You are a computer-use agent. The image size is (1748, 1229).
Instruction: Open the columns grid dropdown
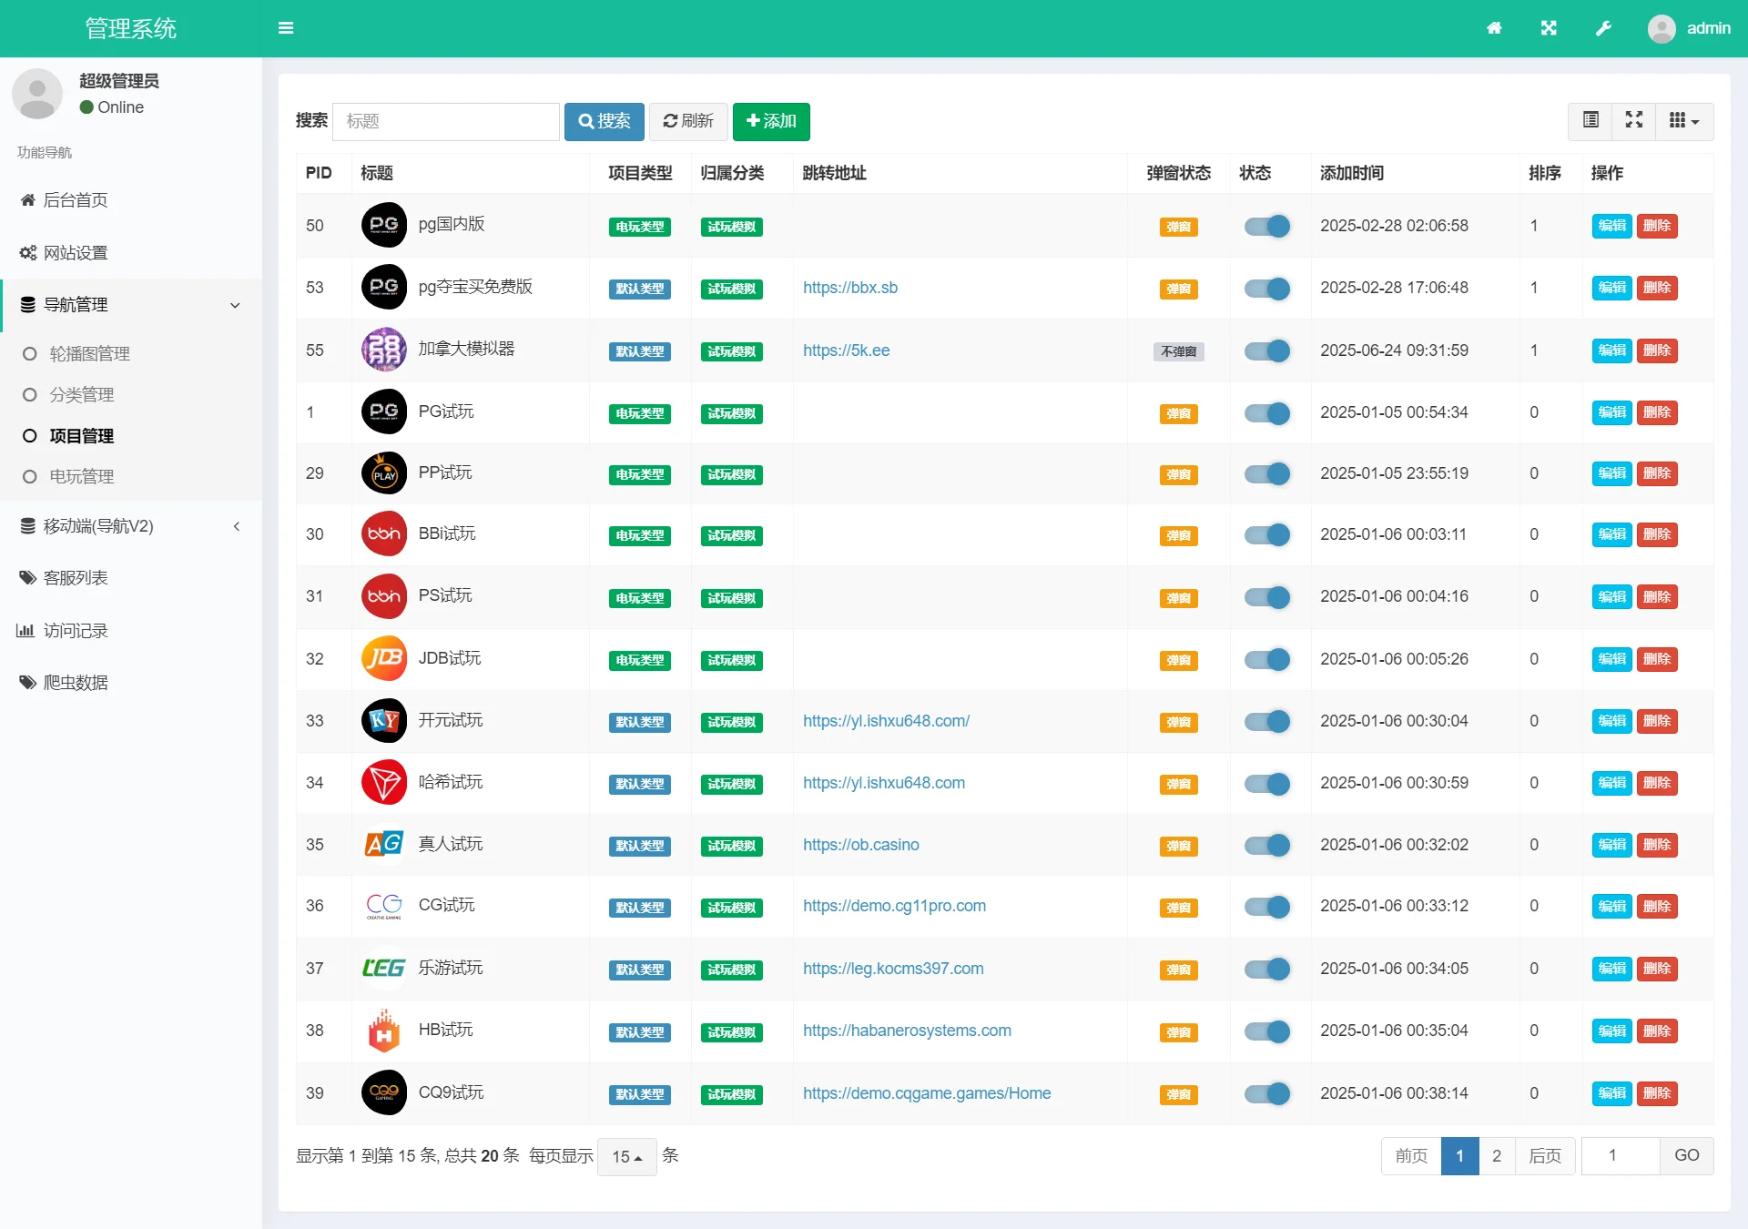pyautogui.click(x=1683, y=120)
